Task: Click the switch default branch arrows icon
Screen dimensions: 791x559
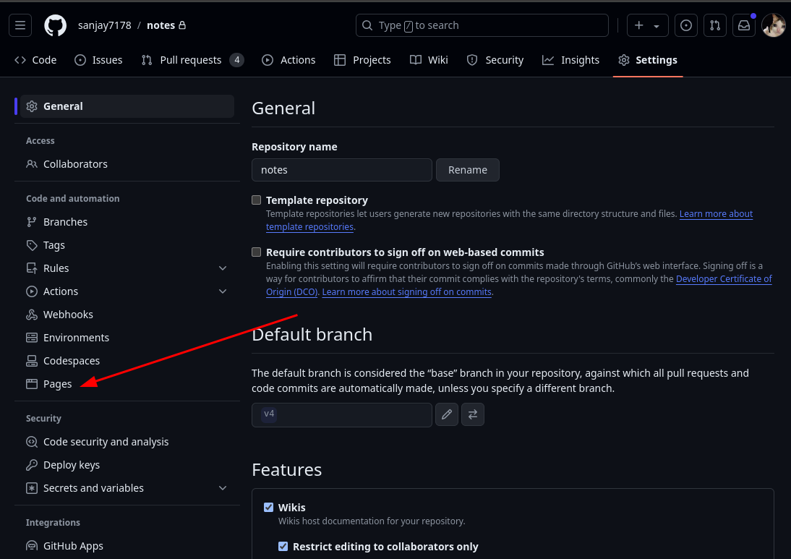Action: click(473, 414)
